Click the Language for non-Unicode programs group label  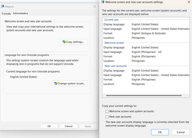(x=27, y=55)
